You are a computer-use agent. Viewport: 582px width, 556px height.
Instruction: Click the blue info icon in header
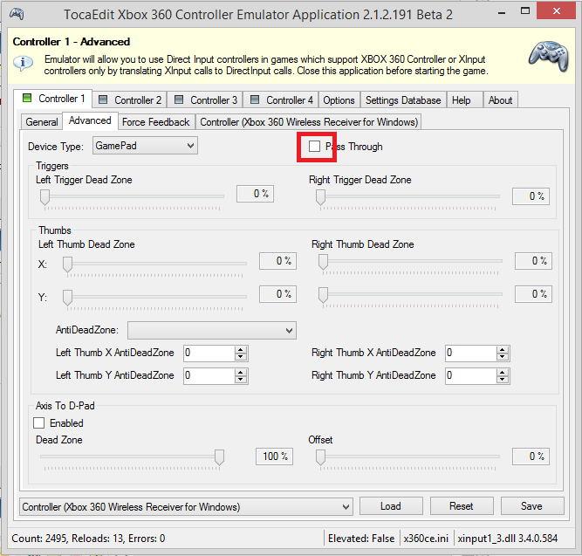(x=23, y=63)
